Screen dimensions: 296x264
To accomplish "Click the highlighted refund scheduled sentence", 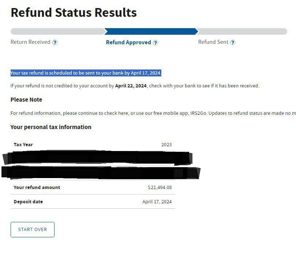I will [86, 73].
